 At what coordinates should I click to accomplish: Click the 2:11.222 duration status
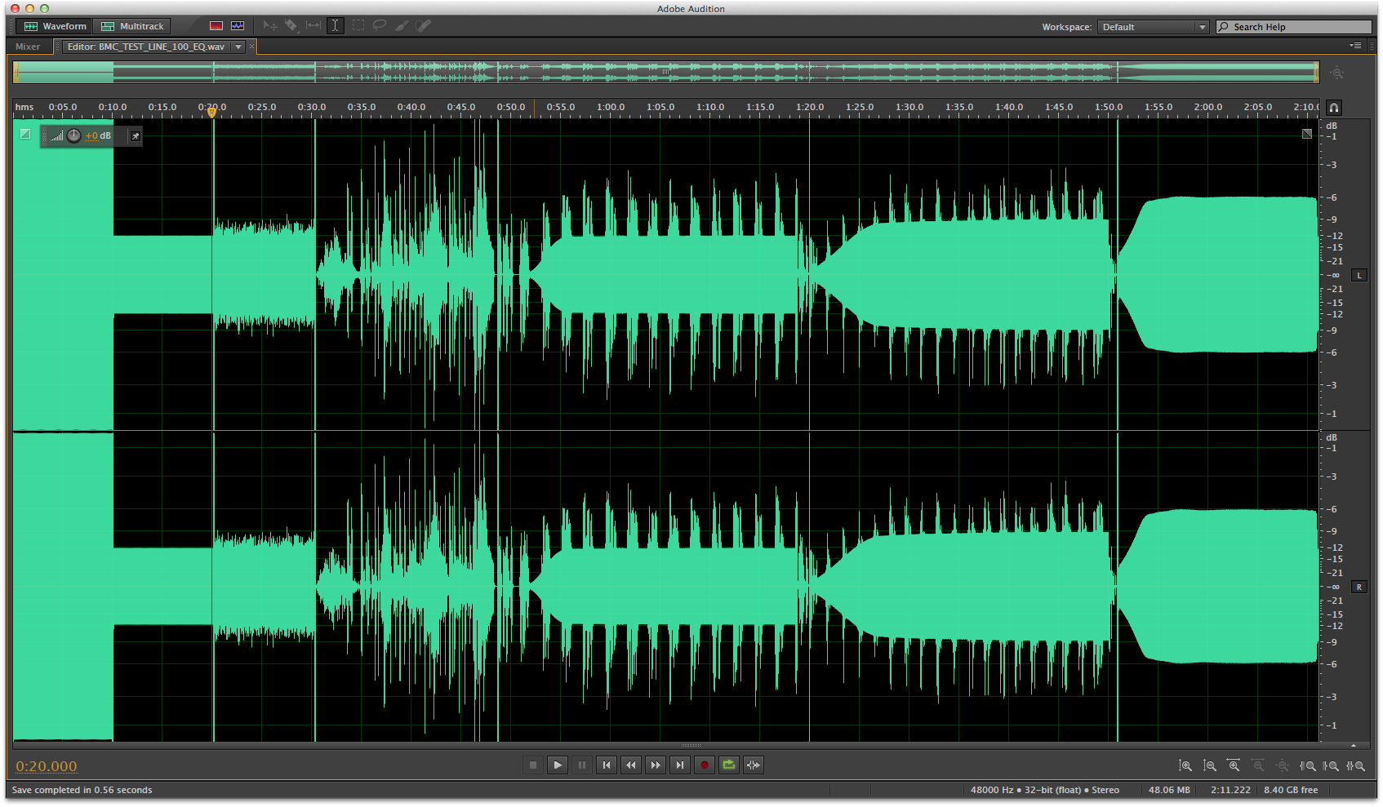pos(1230,790)
